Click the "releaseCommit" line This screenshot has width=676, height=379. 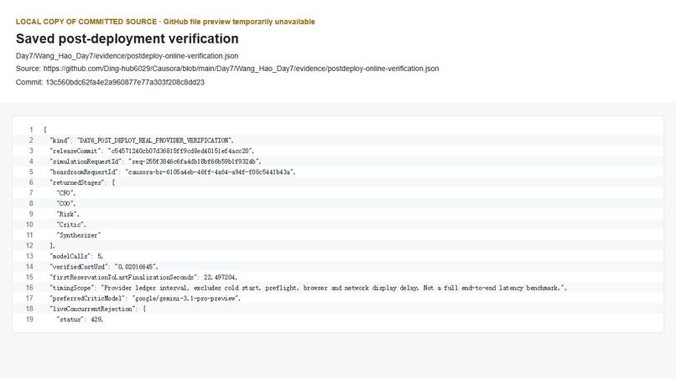pyautogui.click(x=152, y=151)
